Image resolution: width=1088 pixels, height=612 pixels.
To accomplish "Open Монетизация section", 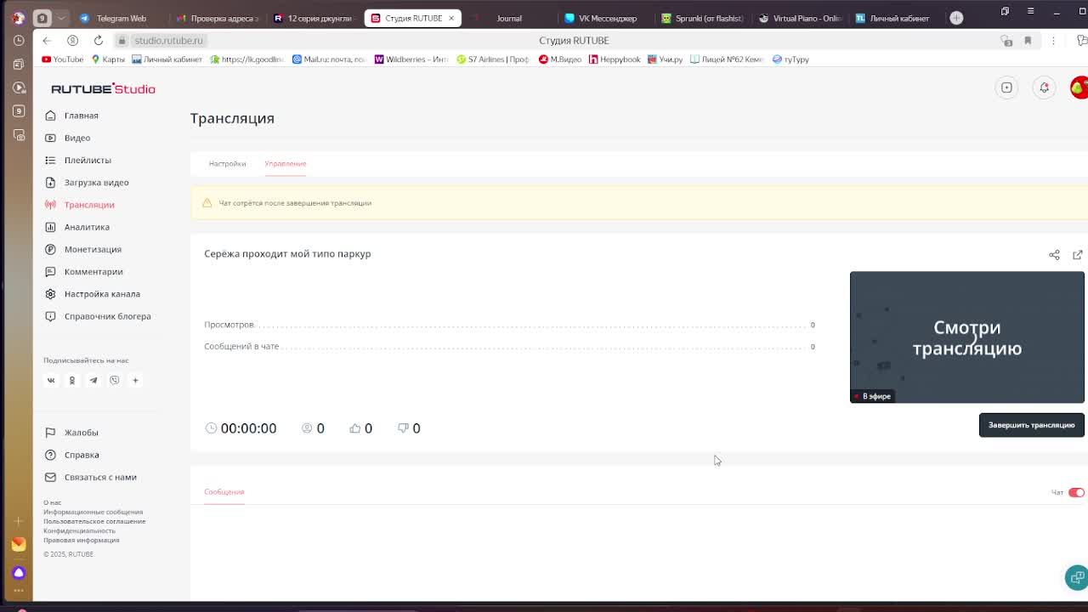I will pyautogui.click(x=93, y=249).
